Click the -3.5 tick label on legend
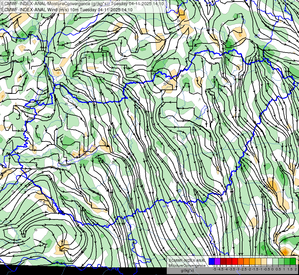Viewport: 299px width, 275px height. click(232, 269)
